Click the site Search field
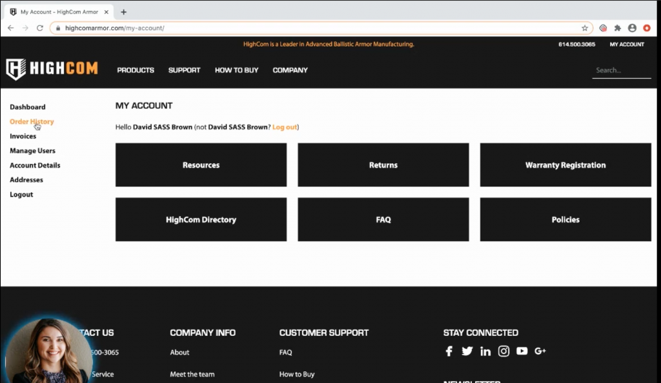The height and width of the screenshot is (383, 661). [621, 70]
